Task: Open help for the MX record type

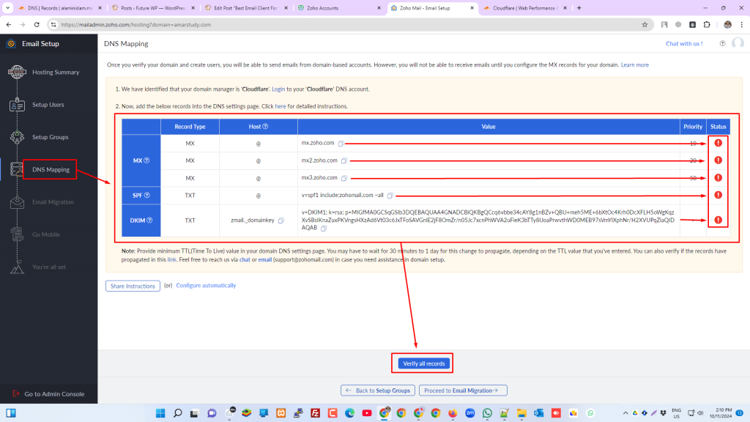Action: pyautogui.click(x=146, y=160)
